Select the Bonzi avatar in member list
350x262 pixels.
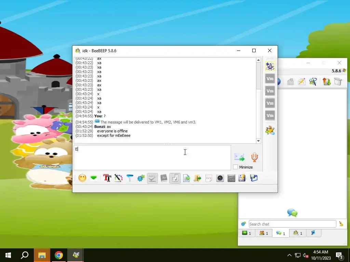coord(270,66)
